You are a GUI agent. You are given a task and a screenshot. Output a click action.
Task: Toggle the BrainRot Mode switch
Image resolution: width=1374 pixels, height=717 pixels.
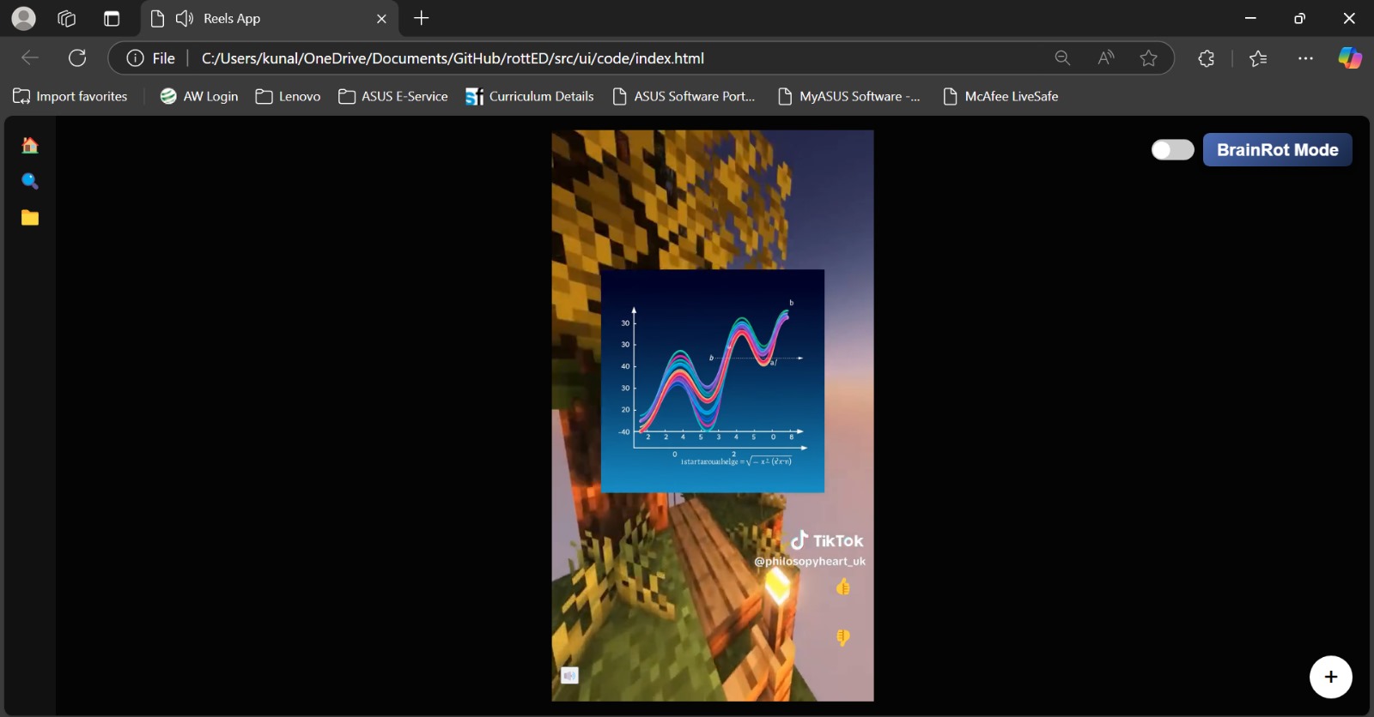tap(1173, 150)
